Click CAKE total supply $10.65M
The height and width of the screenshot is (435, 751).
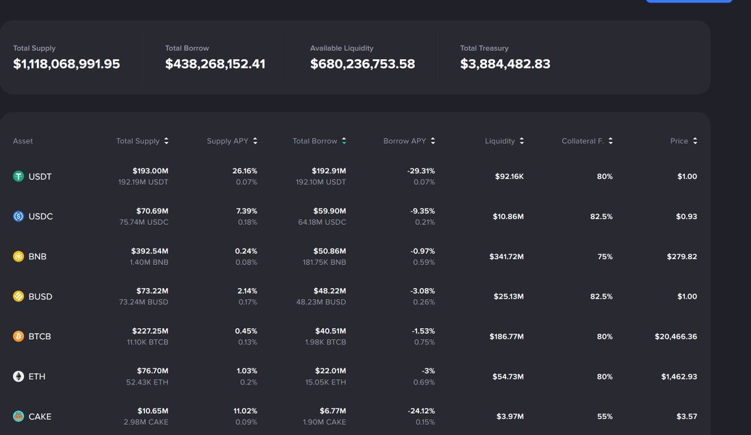[153, 411]
